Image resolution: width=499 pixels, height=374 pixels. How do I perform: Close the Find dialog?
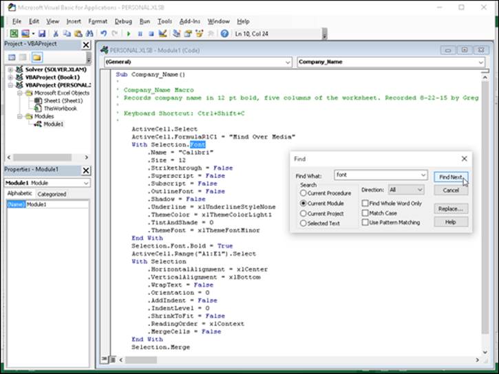[465, 159]
